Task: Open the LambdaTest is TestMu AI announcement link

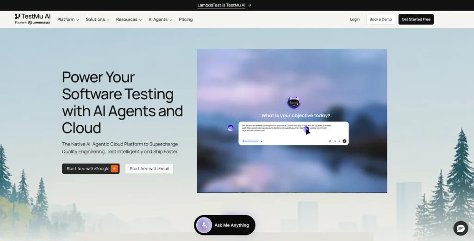Action: click(225, 5)
